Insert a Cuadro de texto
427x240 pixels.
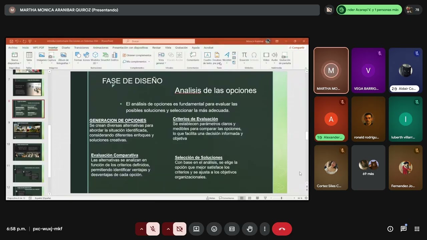[207, 58]
